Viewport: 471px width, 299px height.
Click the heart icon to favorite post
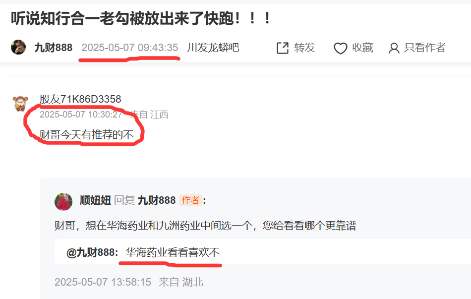[x=340, y=49]
